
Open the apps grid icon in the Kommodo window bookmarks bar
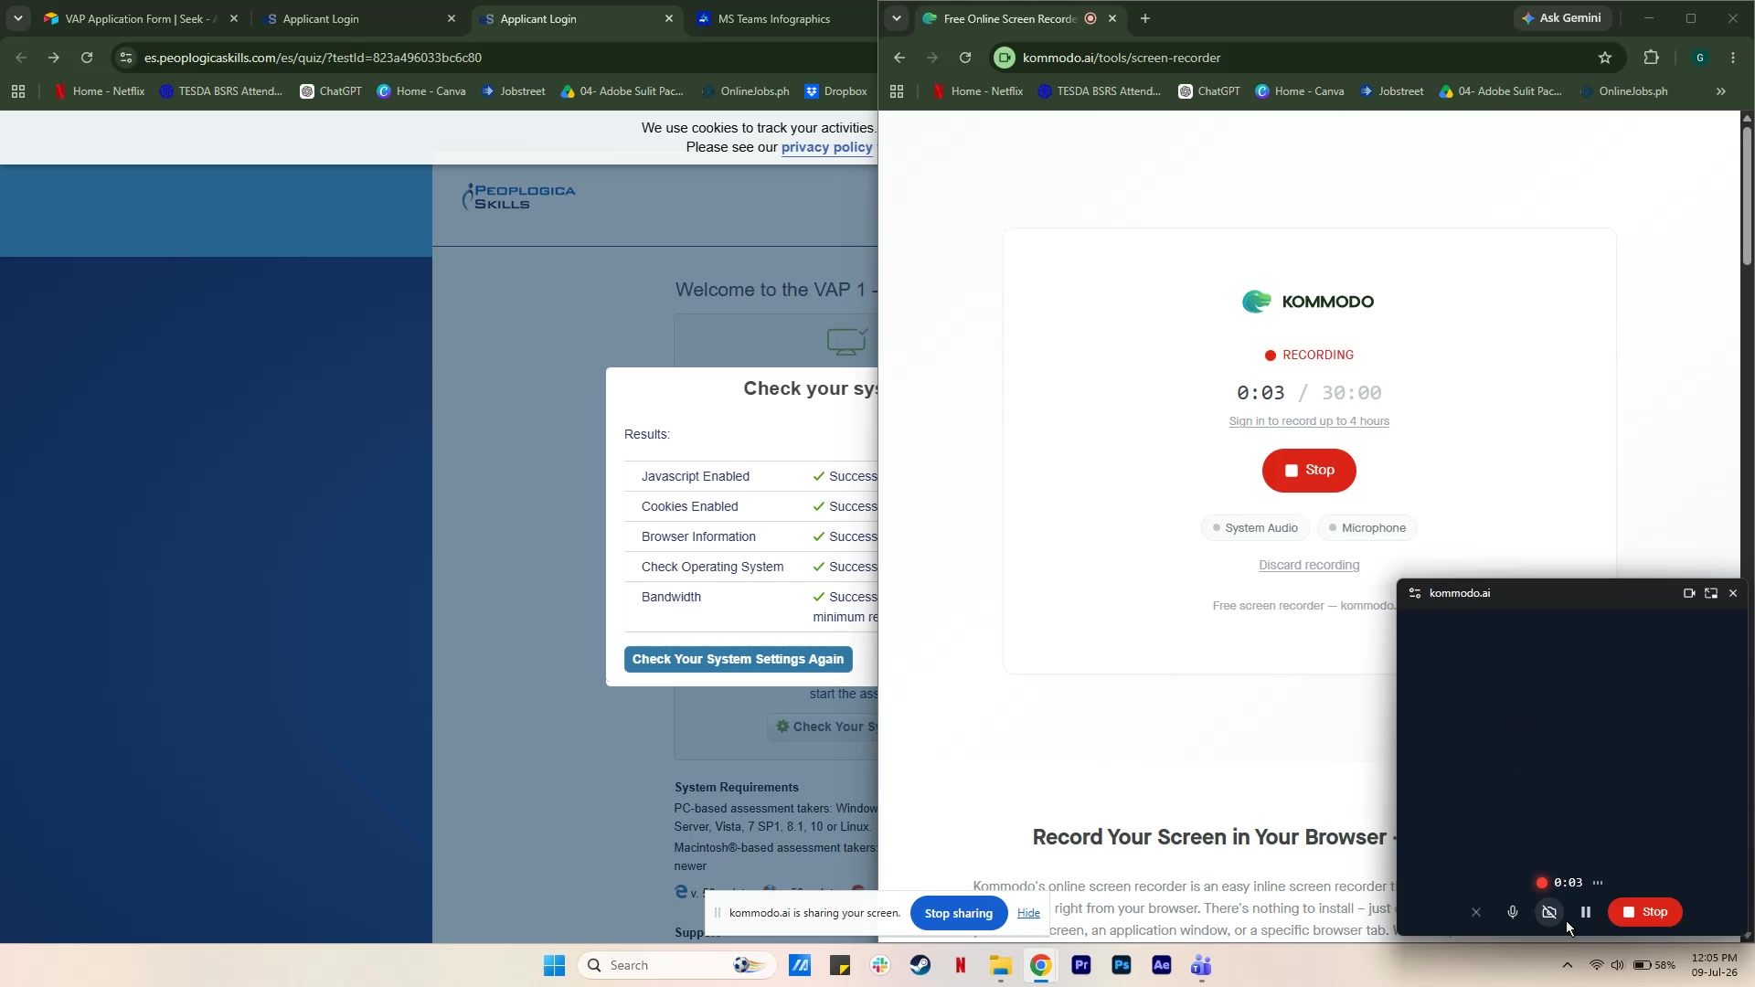click(x=897, y=91)
